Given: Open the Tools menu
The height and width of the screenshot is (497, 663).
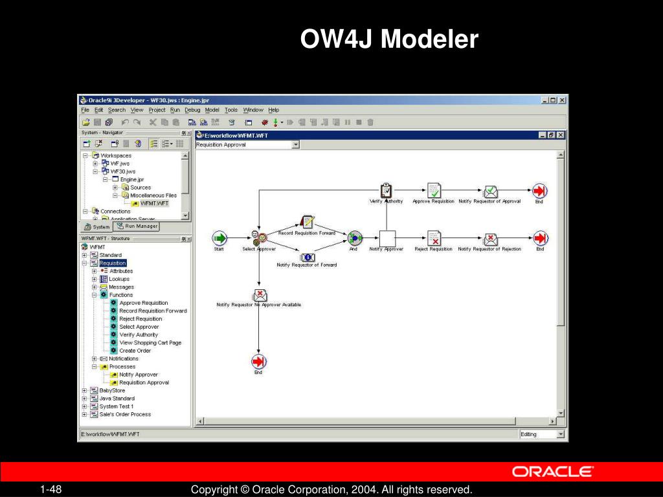Looking at the screenshot, I should [231, 110].
